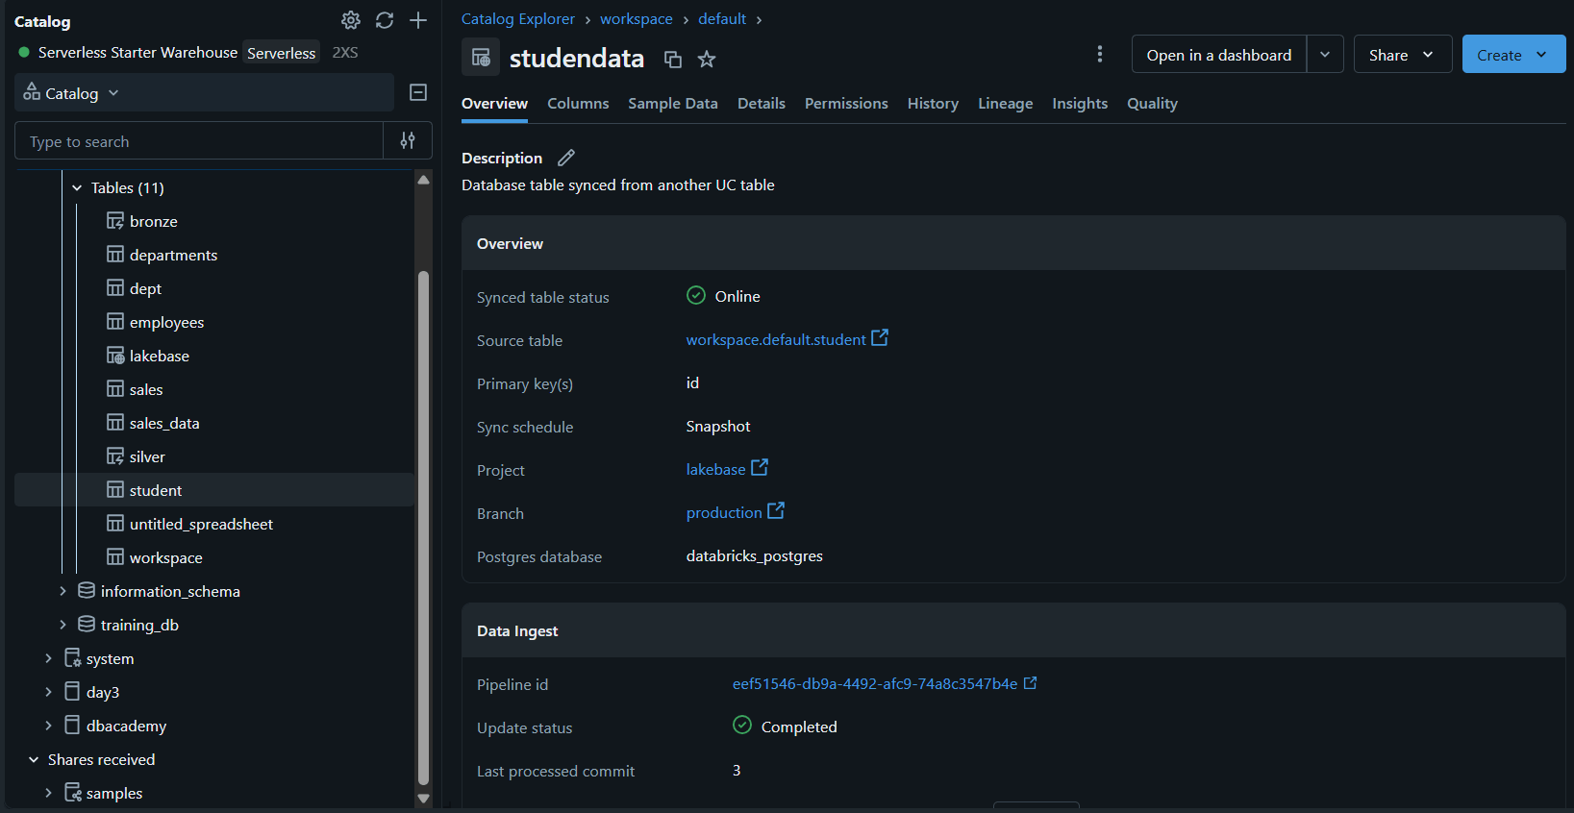Expand training_db chevron
1574x813 pixels.
point(62,625)
